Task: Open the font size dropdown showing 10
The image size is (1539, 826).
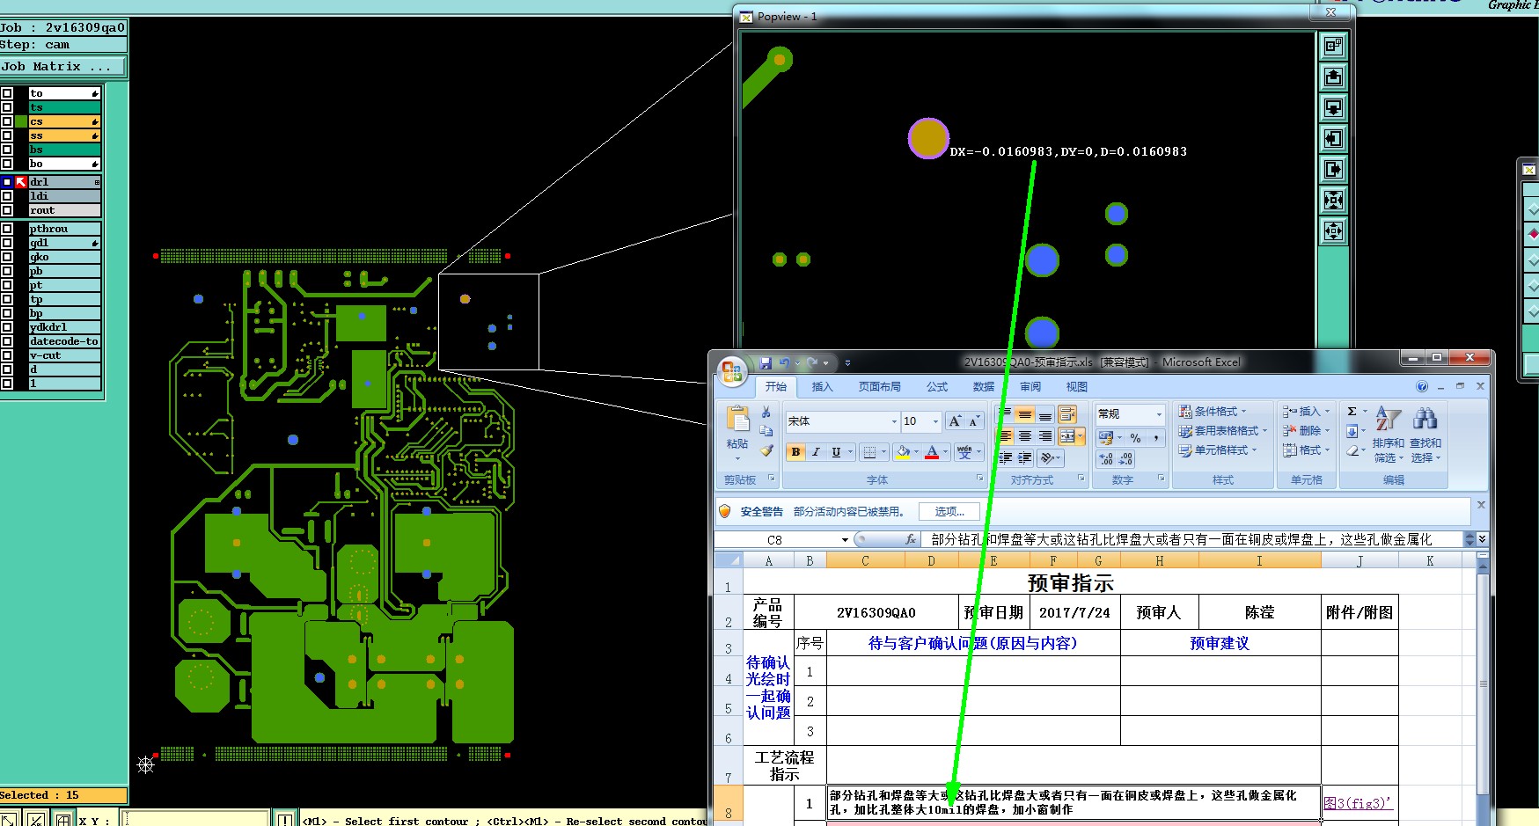Action: tap(935, 421)
